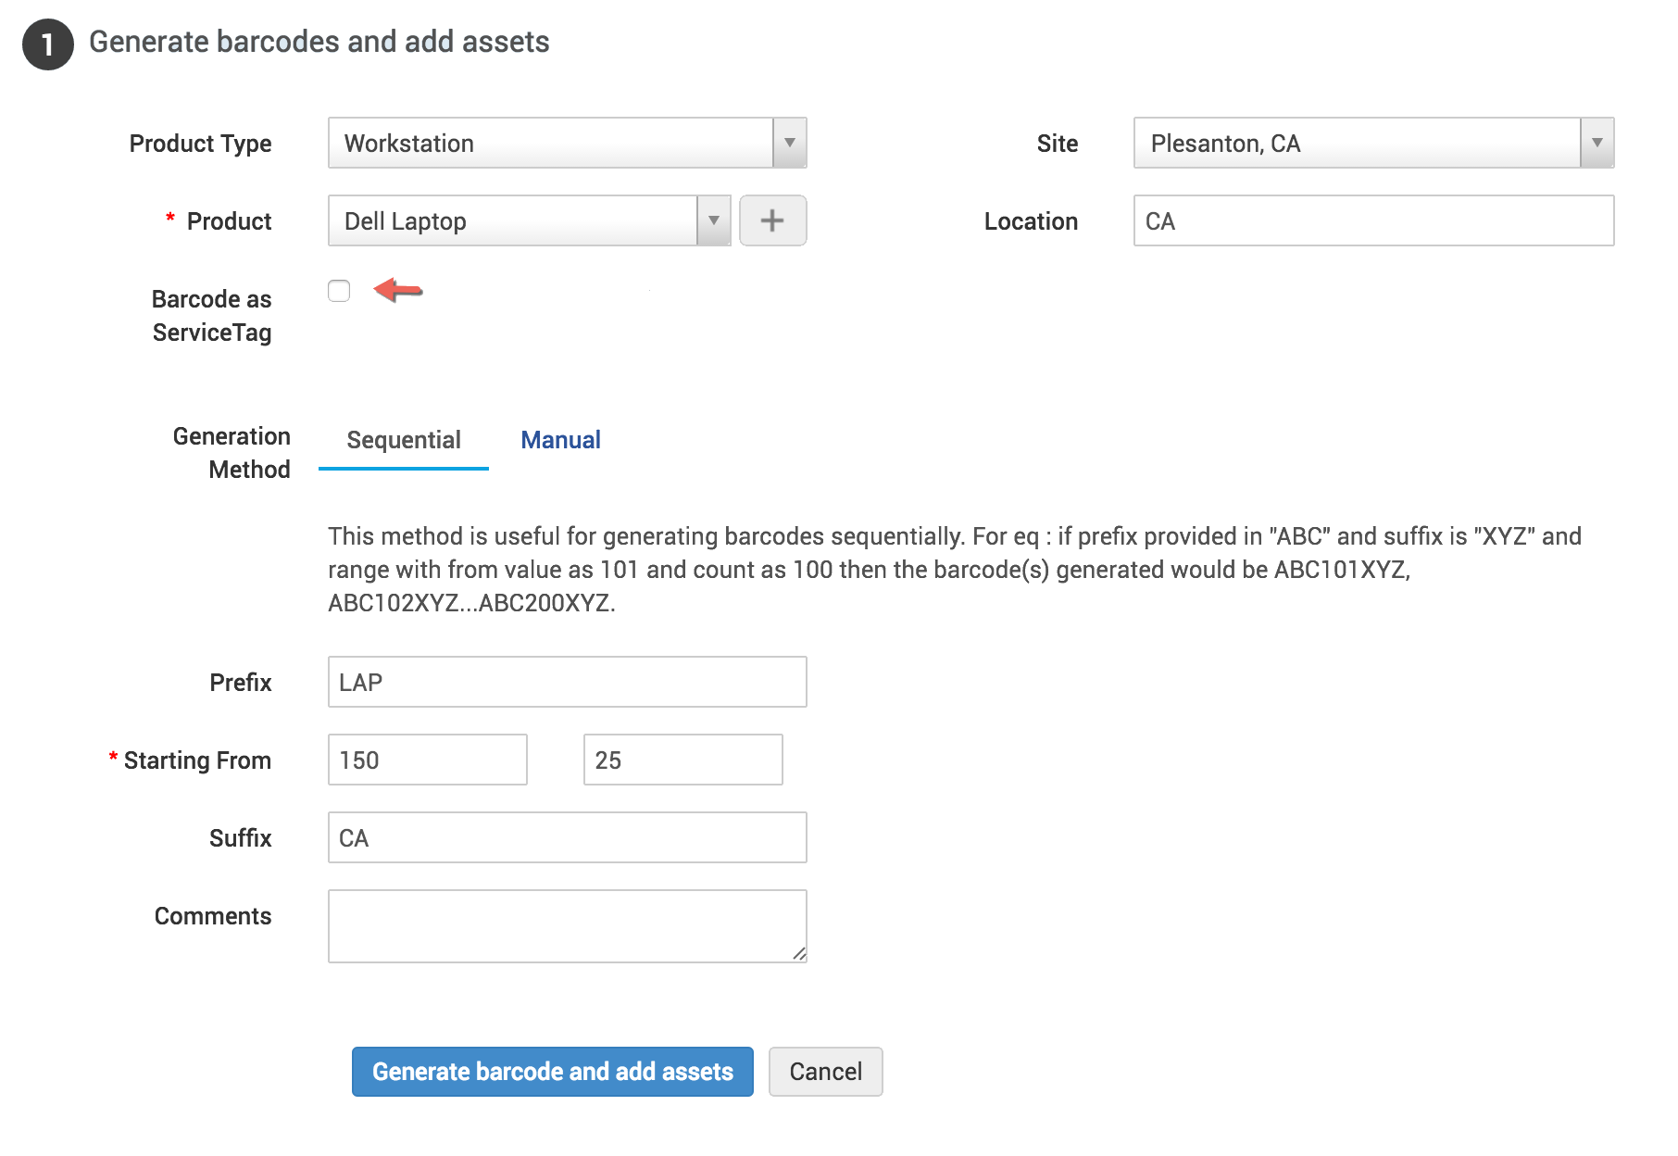The image size is (1678, 1156).
Task: Enable the Barcode as ServiceTag checkbox
Action: pyautogui.click(x=339, y=291)
